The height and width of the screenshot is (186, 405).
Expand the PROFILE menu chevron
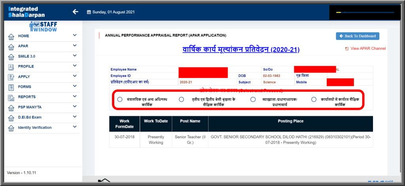click(x=75, y=65)
